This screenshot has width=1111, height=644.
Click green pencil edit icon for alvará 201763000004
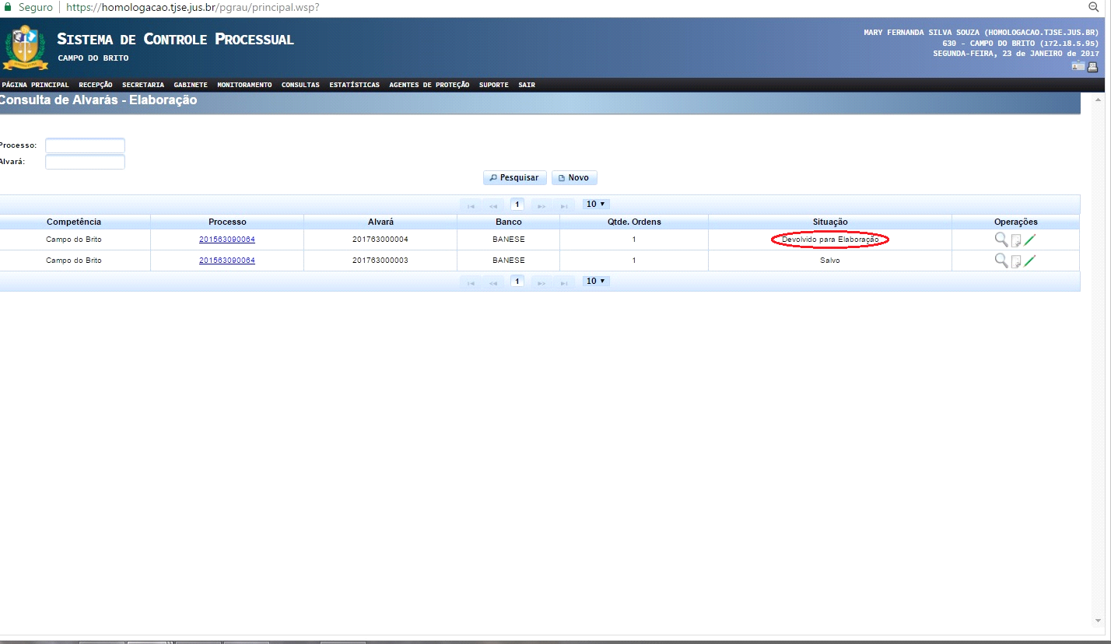coord(1030,240)
